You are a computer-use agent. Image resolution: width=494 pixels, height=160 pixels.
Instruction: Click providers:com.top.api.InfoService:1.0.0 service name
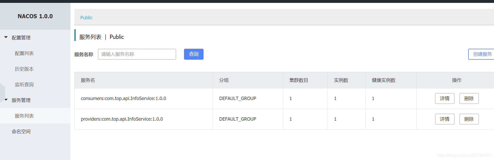pos(122,119)
